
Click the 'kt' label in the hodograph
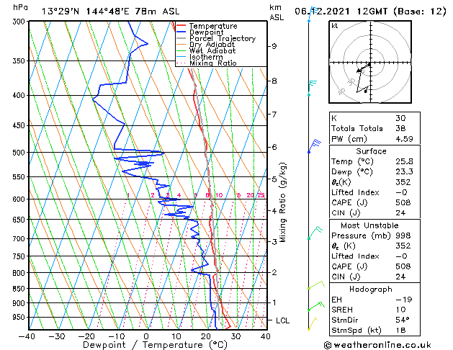pyautogui.click(x=335, y=26)
